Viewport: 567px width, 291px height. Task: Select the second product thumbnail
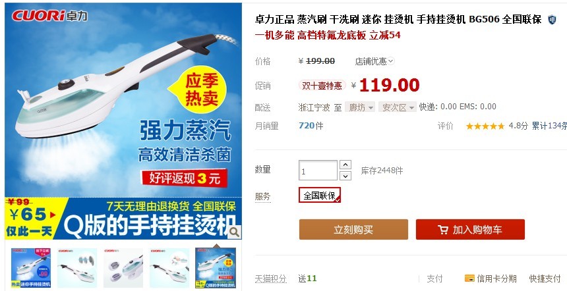pos(77,267)
